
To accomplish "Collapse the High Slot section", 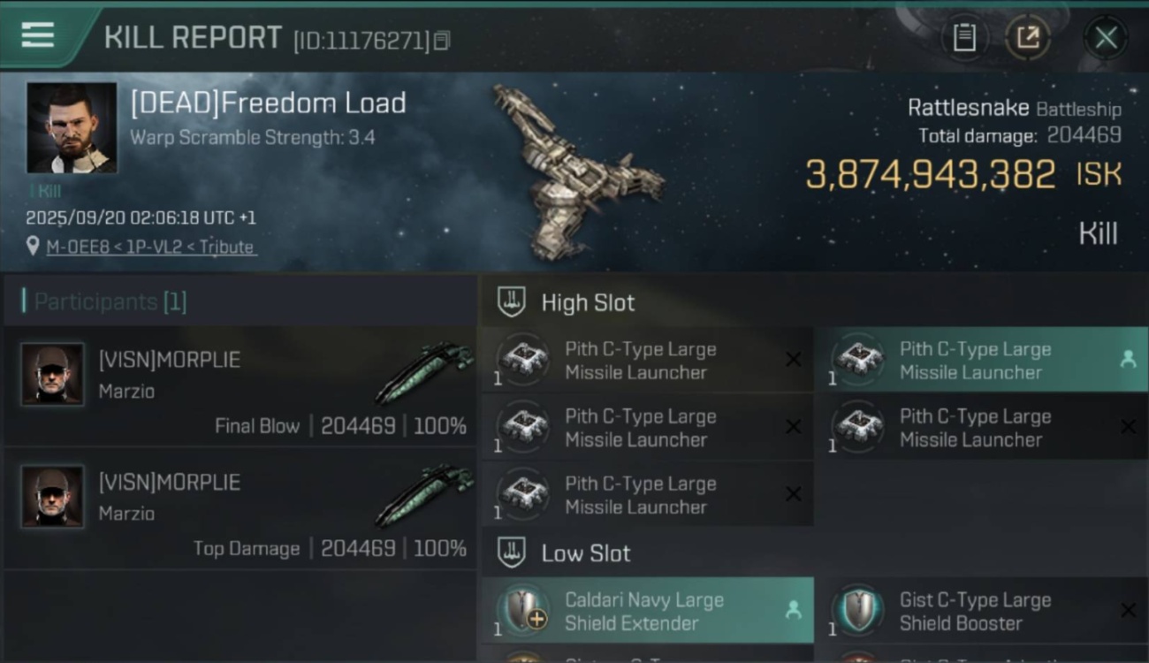I will point(512,302).
